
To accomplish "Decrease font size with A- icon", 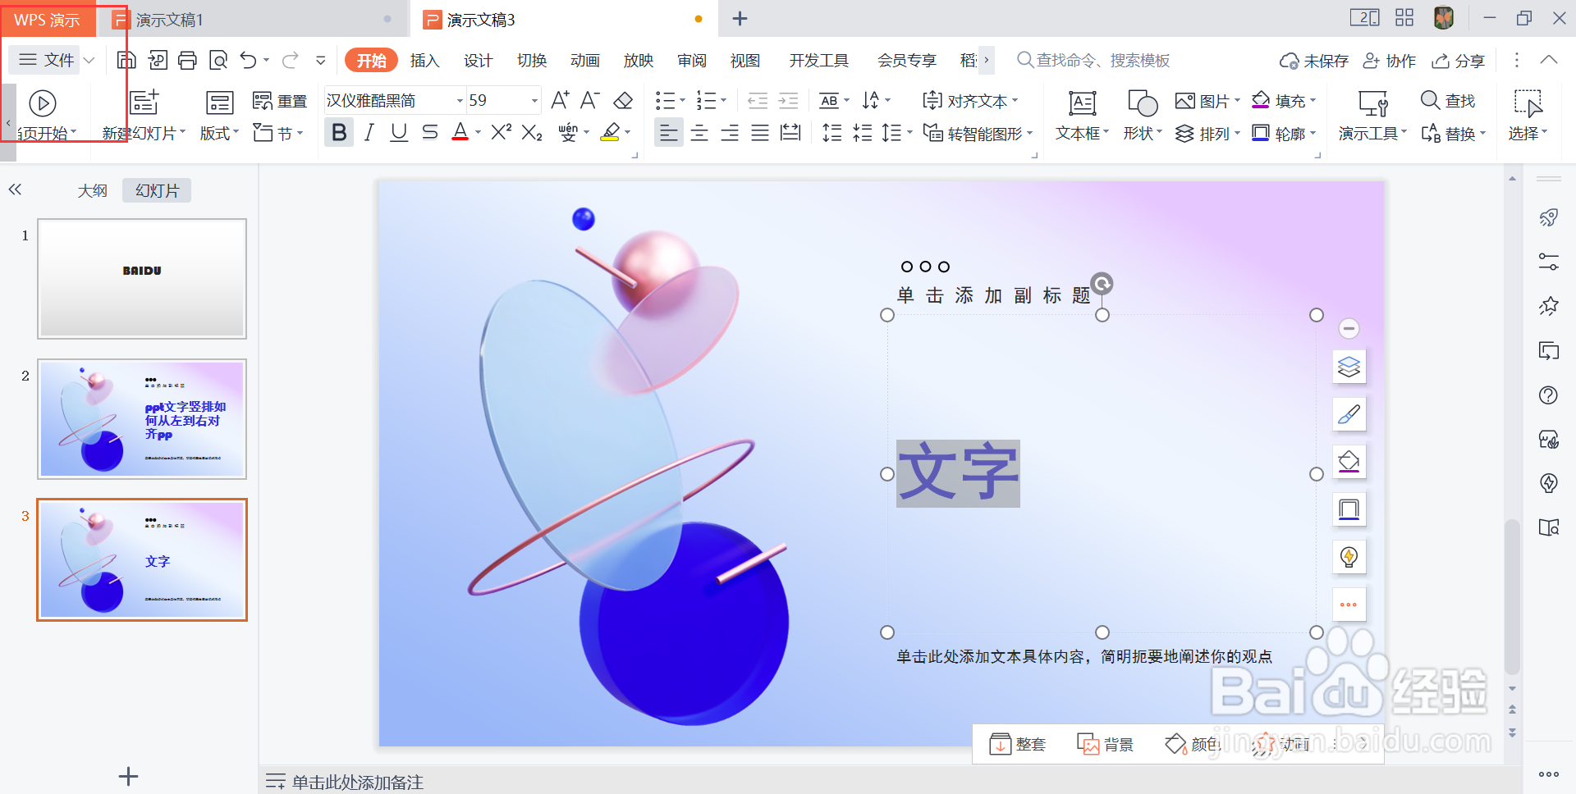I will [589, 100].
